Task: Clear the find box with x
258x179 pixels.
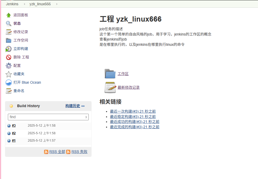Action: click(x=86, y=117)
